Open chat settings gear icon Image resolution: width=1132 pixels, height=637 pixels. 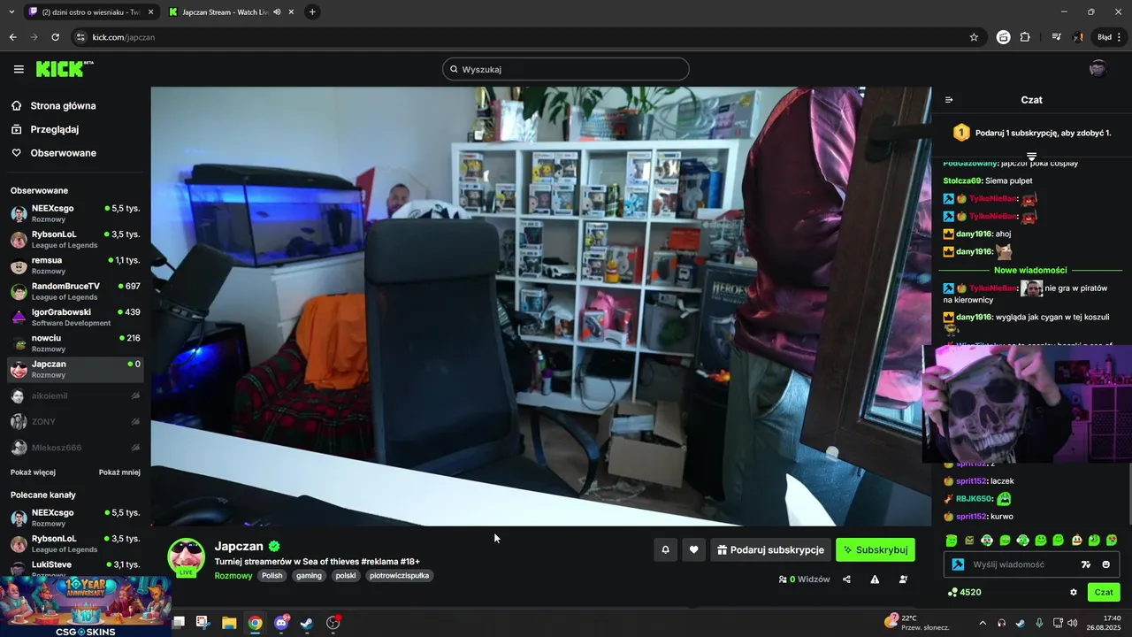pos(1074,593)
